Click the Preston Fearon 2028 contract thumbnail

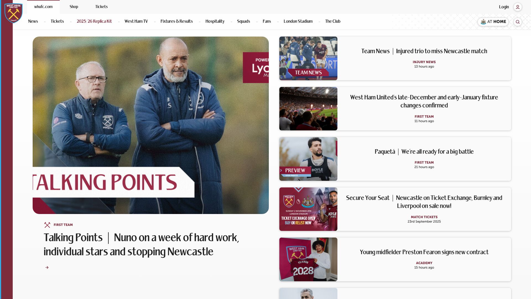pyautogui.click(x=308, y=259)
